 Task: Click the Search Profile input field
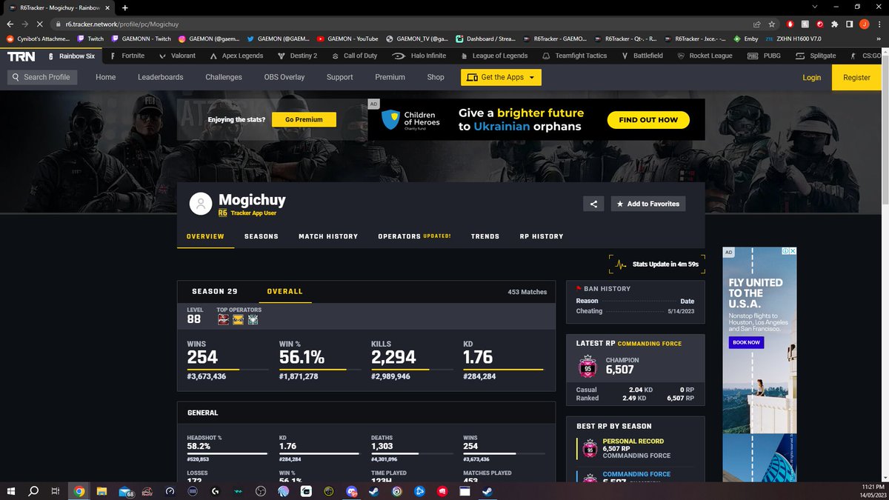point(42,77)
